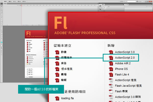Image resolution: width=153 pixels, height=102 pixels.
Task: Create a new Flash 專案
Action: click(118, 91)
